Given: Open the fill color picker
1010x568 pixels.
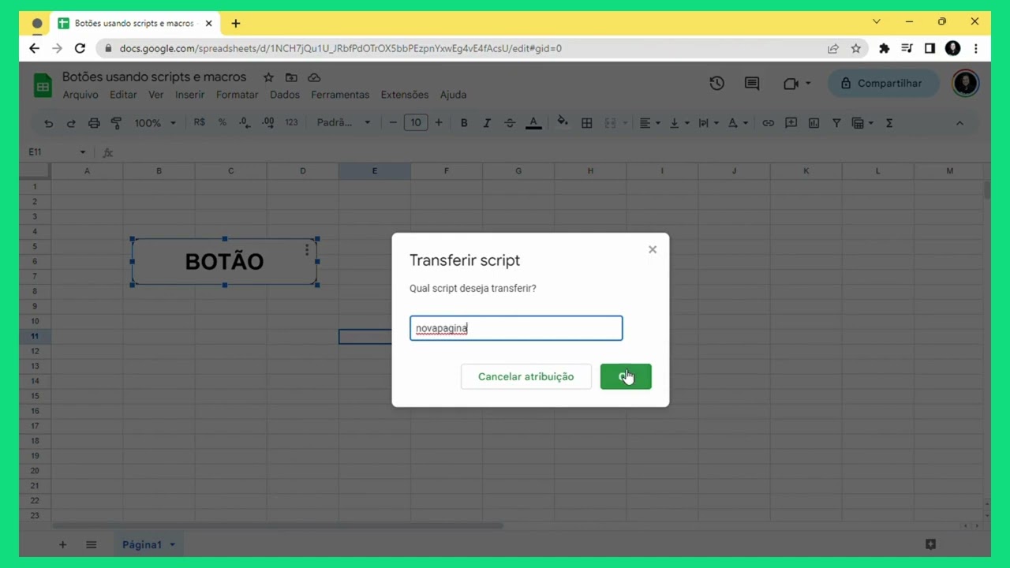Looking at the screenshot, I should click(x=563, y=122).
